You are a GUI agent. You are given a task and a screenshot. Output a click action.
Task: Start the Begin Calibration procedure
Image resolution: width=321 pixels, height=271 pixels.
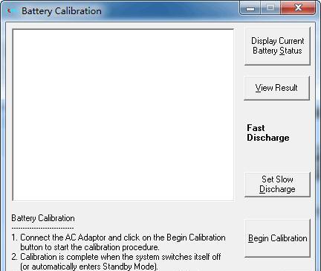click(277, 238)
